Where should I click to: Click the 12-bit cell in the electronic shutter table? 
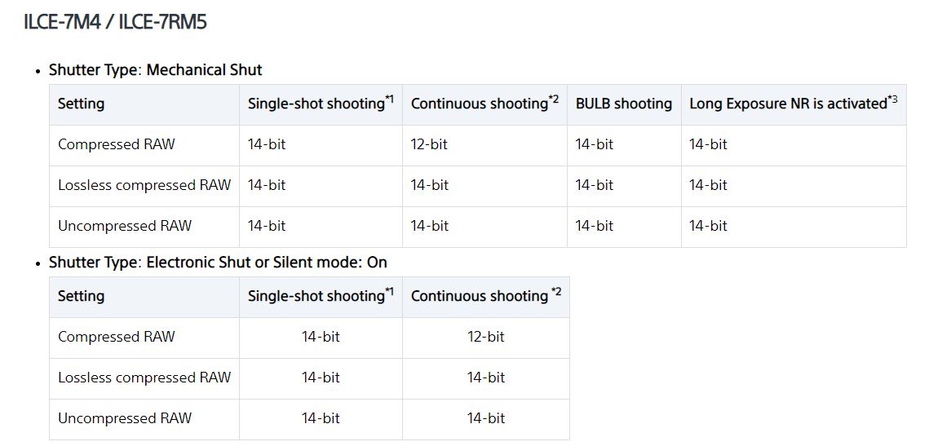(485, 338)
